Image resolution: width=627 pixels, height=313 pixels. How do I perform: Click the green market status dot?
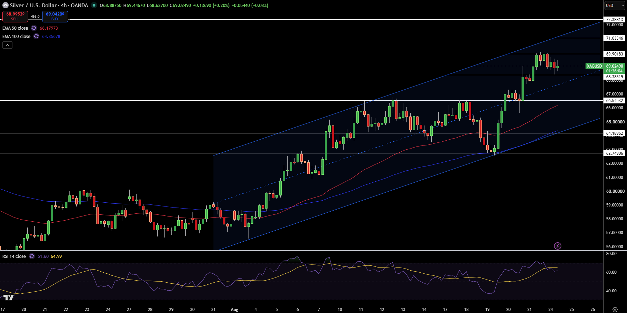click(94, 5)
